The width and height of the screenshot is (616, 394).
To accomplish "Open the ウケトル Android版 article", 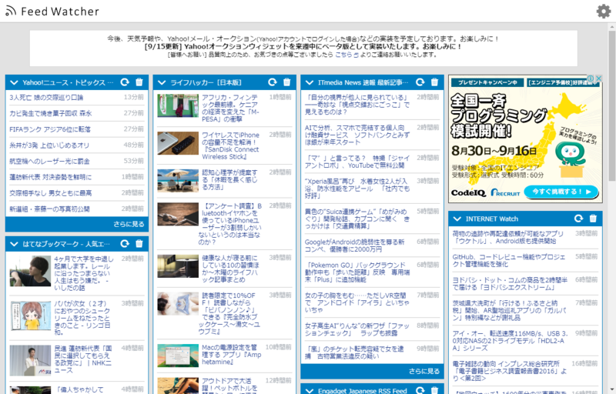I will (507, 238).
